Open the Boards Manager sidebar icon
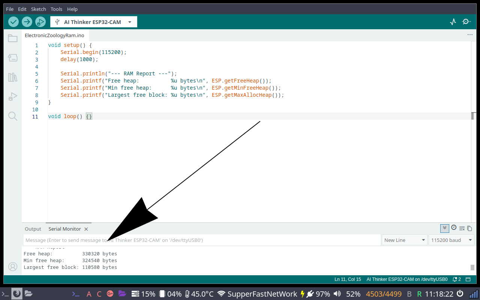480x300 pixels. (x=13, y=58)
